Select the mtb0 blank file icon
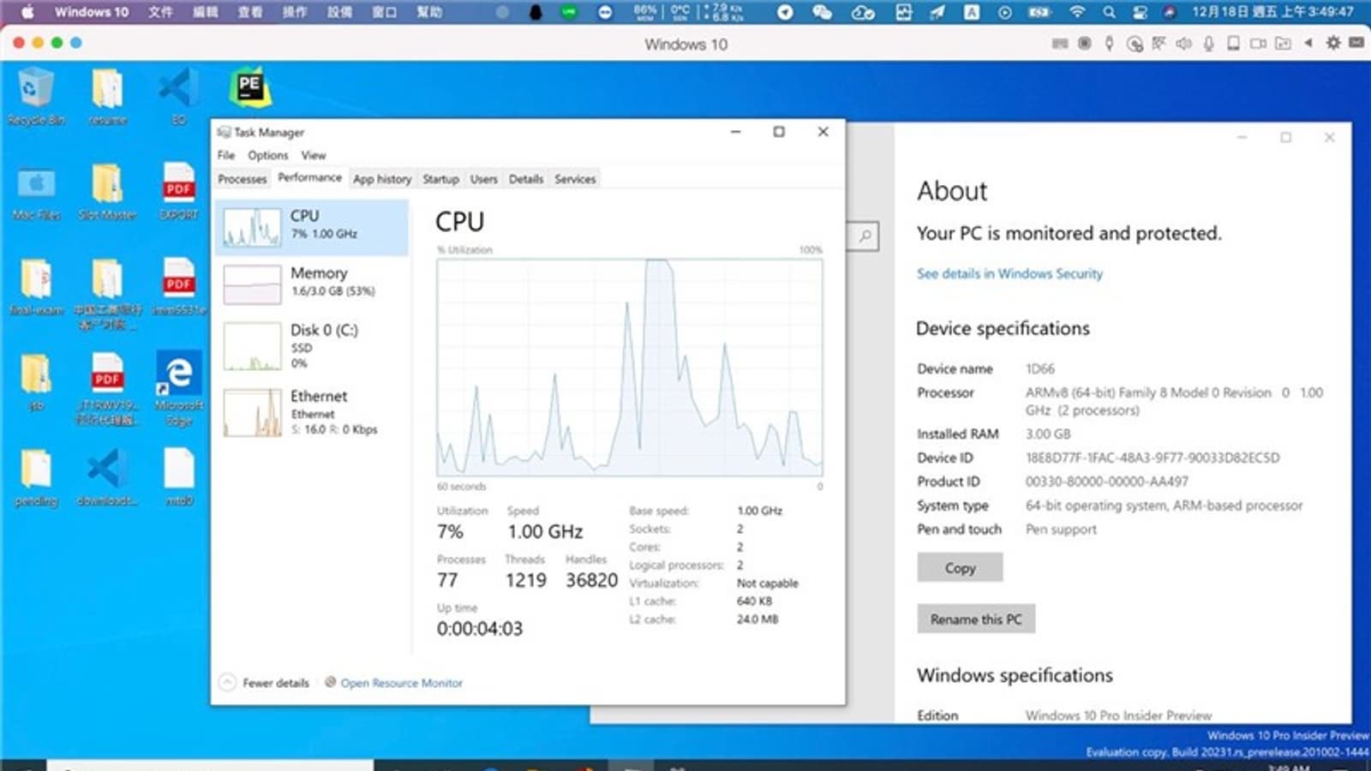 coord(178,479)
